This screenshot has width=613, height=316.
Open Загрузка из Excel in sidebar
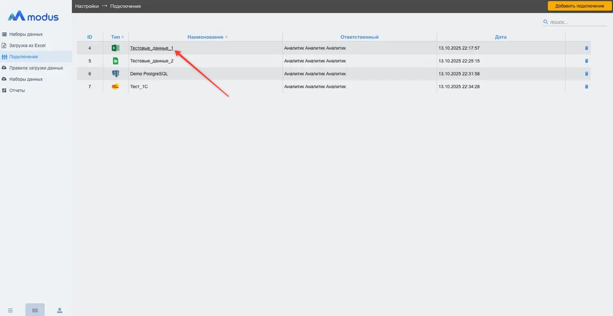coord(27,45)
